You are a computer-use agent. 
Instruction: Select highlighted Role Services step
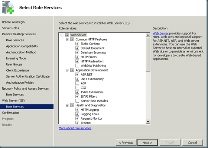27,107
